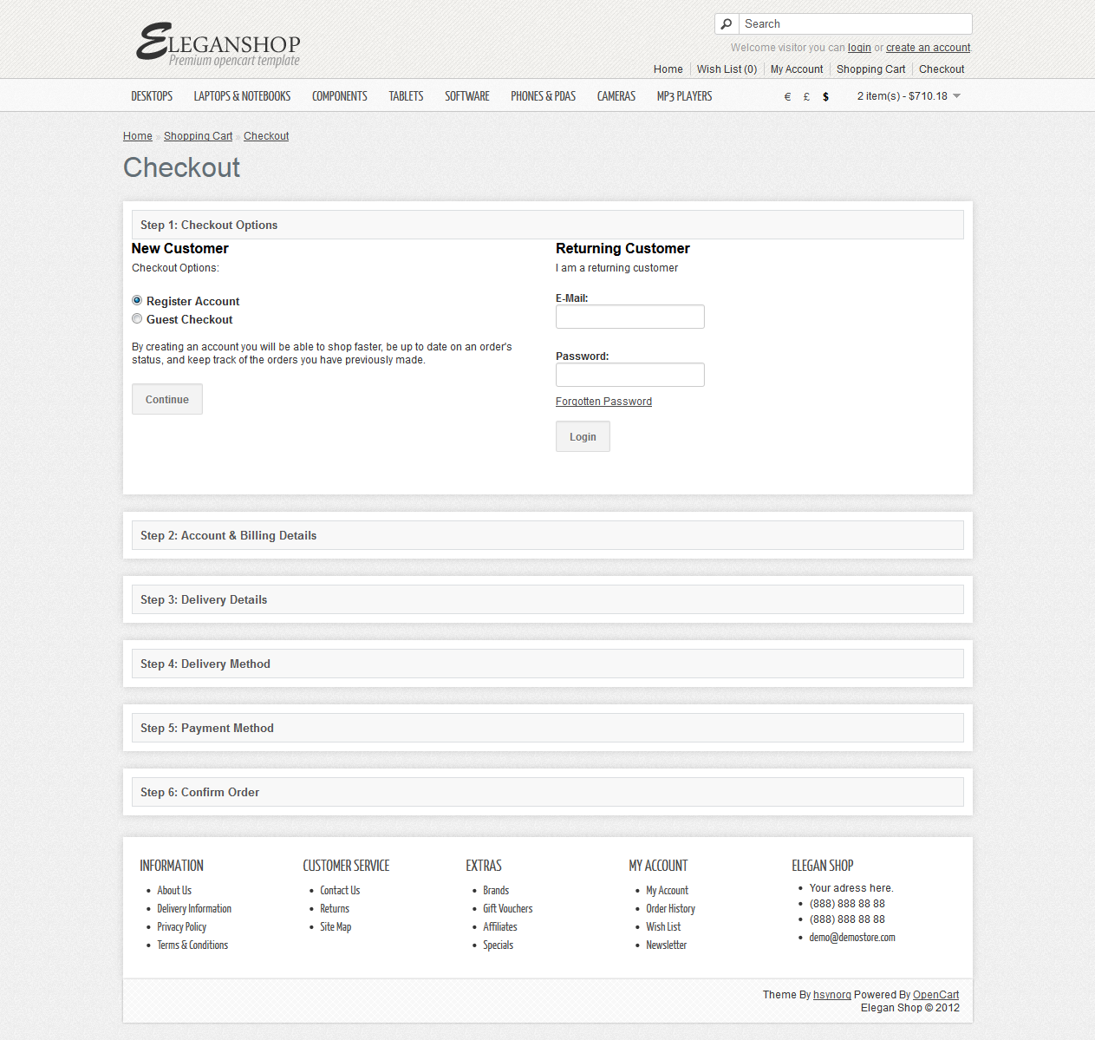Expand Step 4: Delivery Method
The height and width of the screenshot is (1040, 1095).
coord(547,664)
